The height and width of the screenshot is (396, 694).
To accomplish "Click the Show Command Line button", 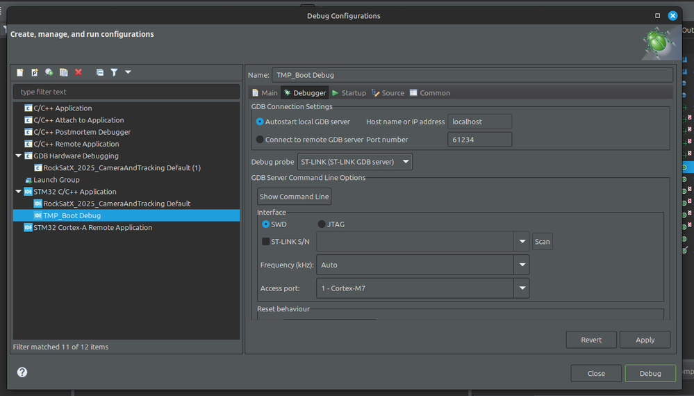I will pyautogui.click(x=294, y=197).
